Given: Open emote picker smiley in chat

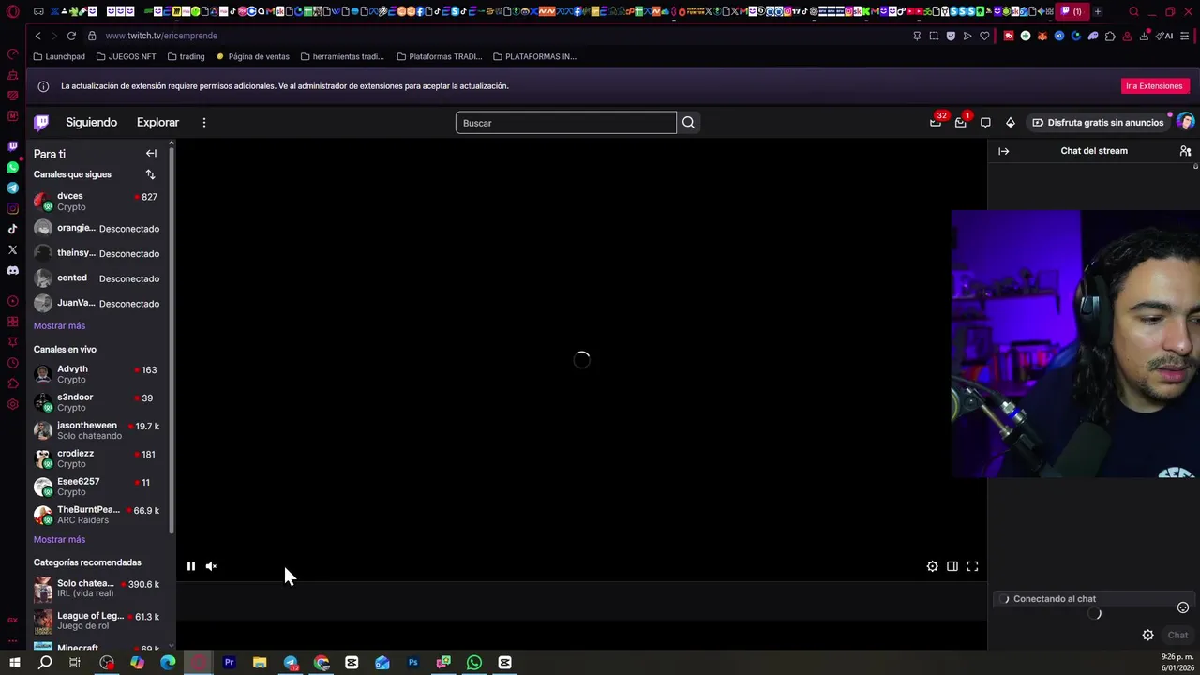Looking at the screenshot, I should click(x=1183, y=607).
